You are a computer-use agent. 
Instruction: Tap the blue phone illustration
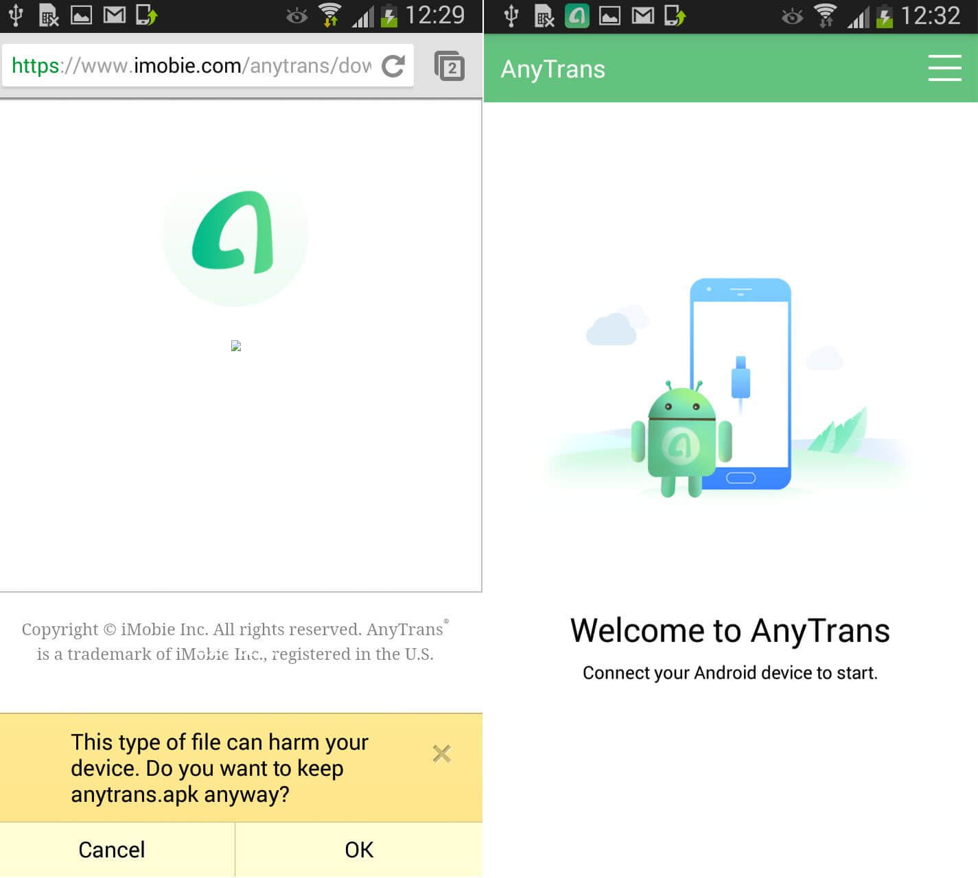(741, 384)
